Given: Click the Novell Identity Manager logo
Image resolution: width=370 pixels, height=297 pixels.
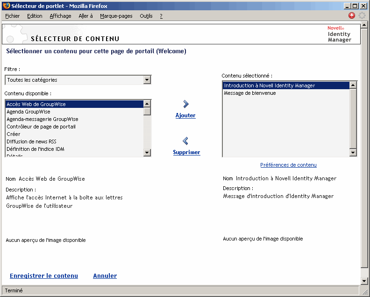Looking at the screenshot, I should click(339, 34).
